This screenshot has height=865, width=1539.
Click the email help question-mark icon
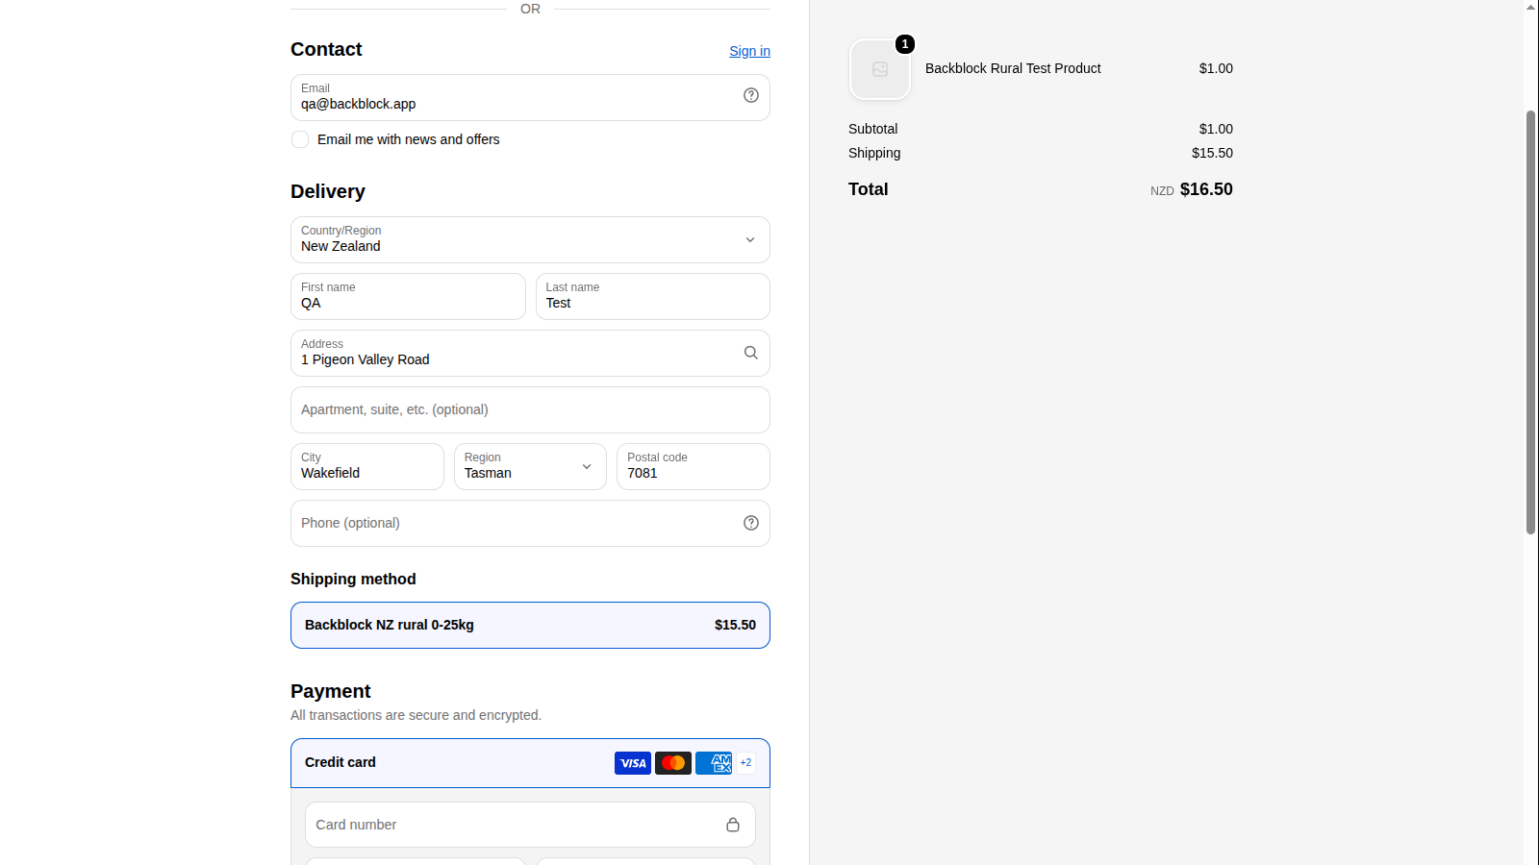751,95
